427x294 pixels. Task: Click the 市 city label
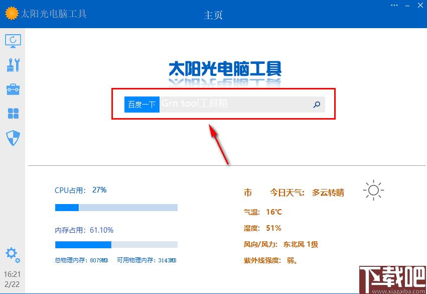(248, 192)
